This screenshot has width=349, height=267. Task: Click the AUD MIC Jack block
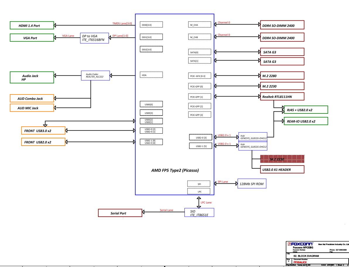click(x=32, y=108)
